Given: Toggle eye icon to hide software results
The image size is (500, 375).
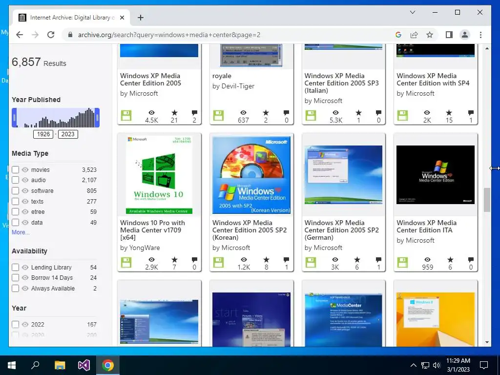Looking at the screenshot, I should click(x=25, y=191).
